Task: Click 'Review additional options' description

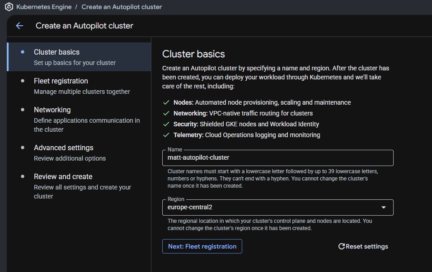Action: (70, 158)
